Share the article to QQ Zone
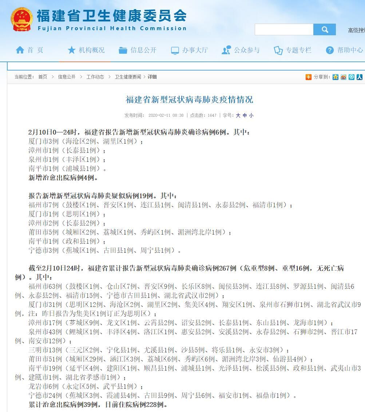This screenshot has height=412, width=365. 336,77
